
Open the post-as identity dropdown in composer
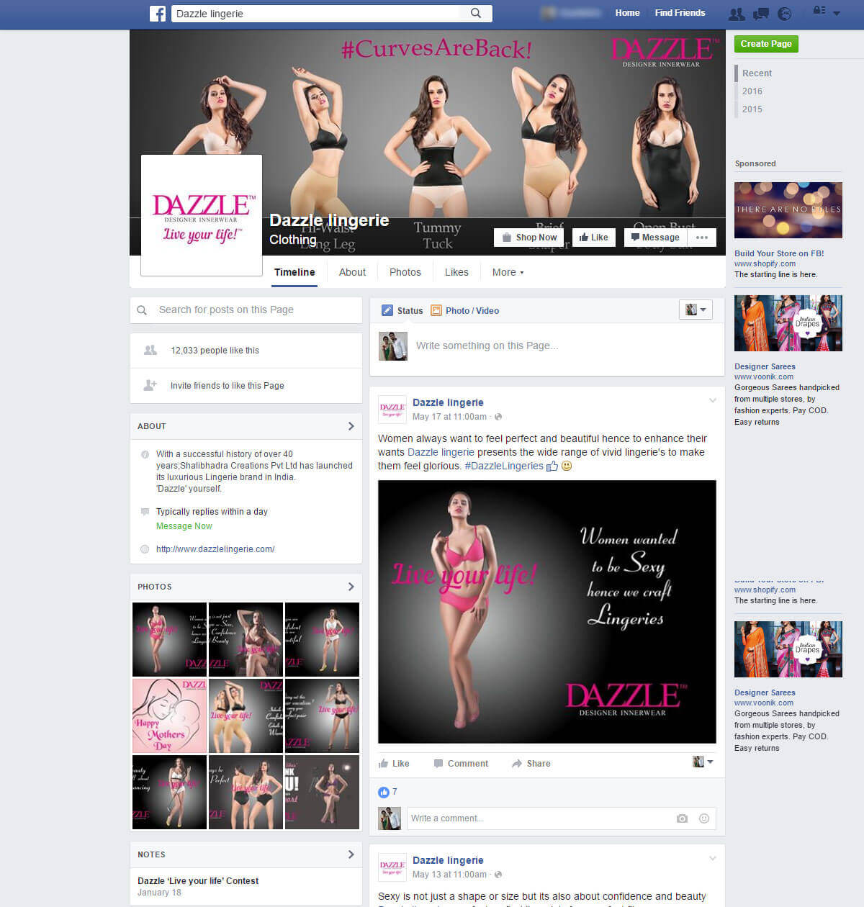point(696,310)
